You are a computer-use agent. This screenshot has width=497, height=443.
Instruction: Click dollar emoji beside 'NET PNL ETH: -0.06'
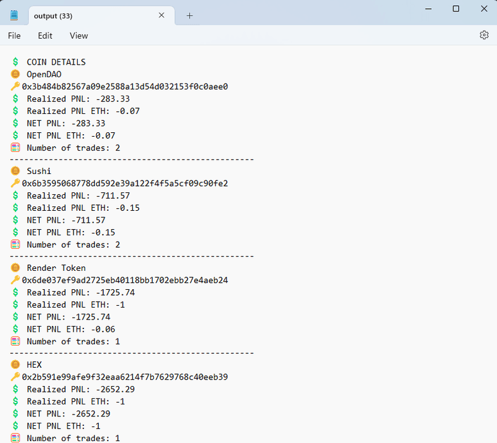(15, 329)
